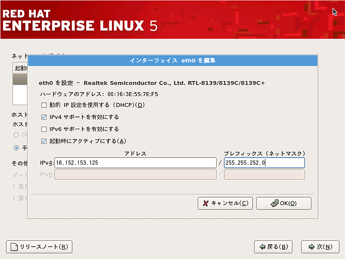Click the document icon for release notes
The height and width of the screenshot is (259, 345).
click(x=14, y=247)
